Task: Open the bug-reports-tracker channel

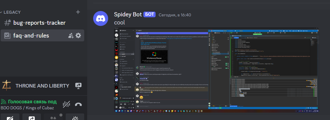Action: pos(39,23)
